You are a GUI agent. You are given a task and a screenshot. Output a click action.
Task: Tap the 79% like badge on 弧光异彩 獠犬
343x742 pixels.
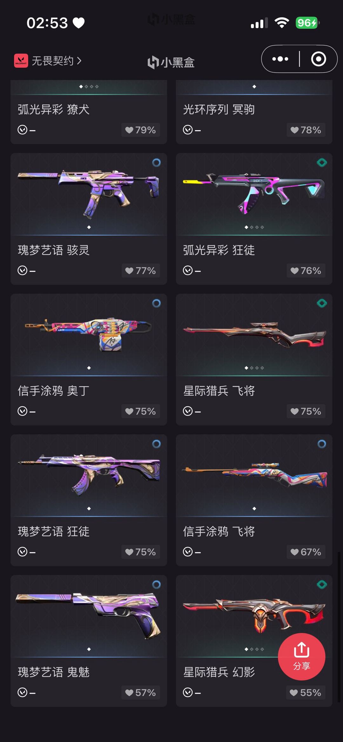[x=140, y=130]
